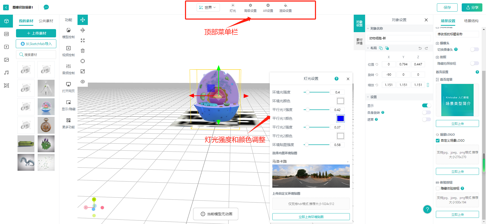Open the blue 平行光1颜色 color swatch
Screen dimensions: 486x224
click(340, 118)
